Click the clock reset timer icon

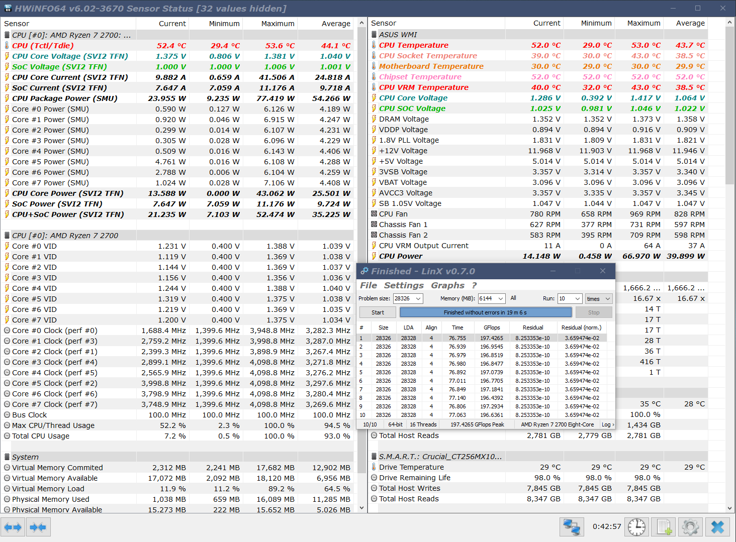pos(636,527)
